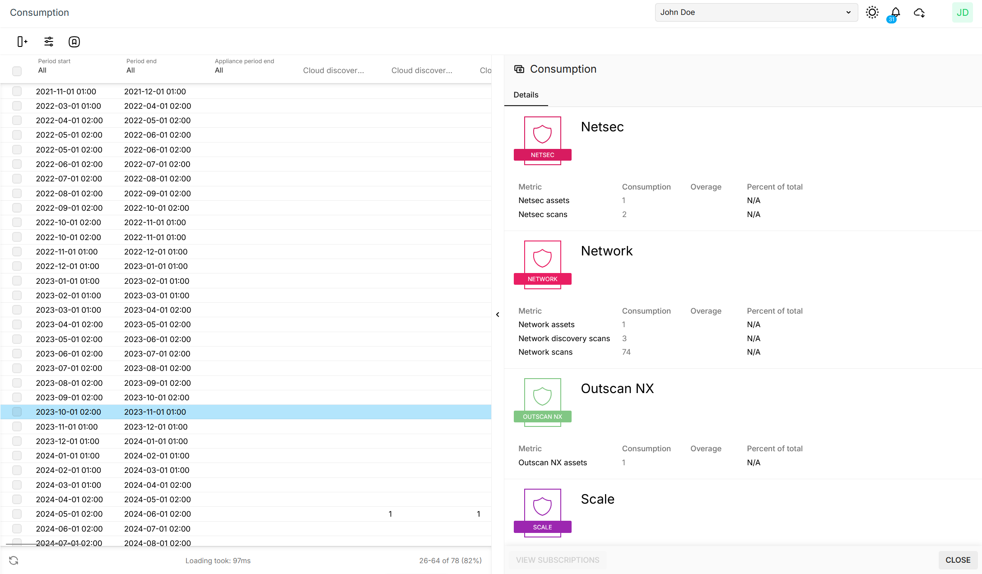Tick the checkbox for 2021-11-01 row
Viewport: 982px width, 574px height.
[17, 91]
